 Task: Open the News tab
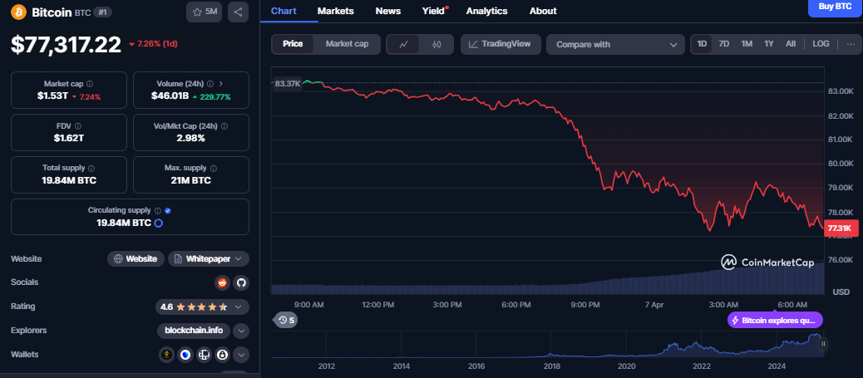[x=388, y=11]
